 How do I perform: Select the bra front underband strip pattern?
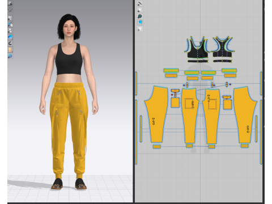[x=198, y=61]
